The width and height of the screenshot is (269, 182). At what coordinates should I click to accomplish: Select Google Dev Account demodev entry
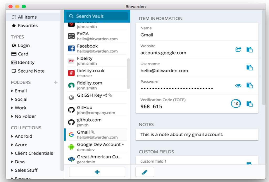97,147
